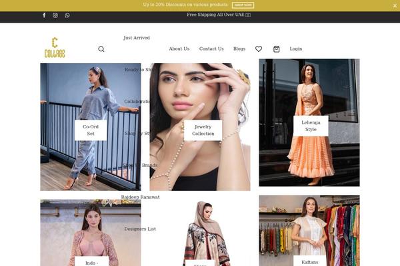The height and width of the screenshot is (266, 400).
Task: Select the headscarf model photo
Action: pyautogui.click(x=200, y=233)
